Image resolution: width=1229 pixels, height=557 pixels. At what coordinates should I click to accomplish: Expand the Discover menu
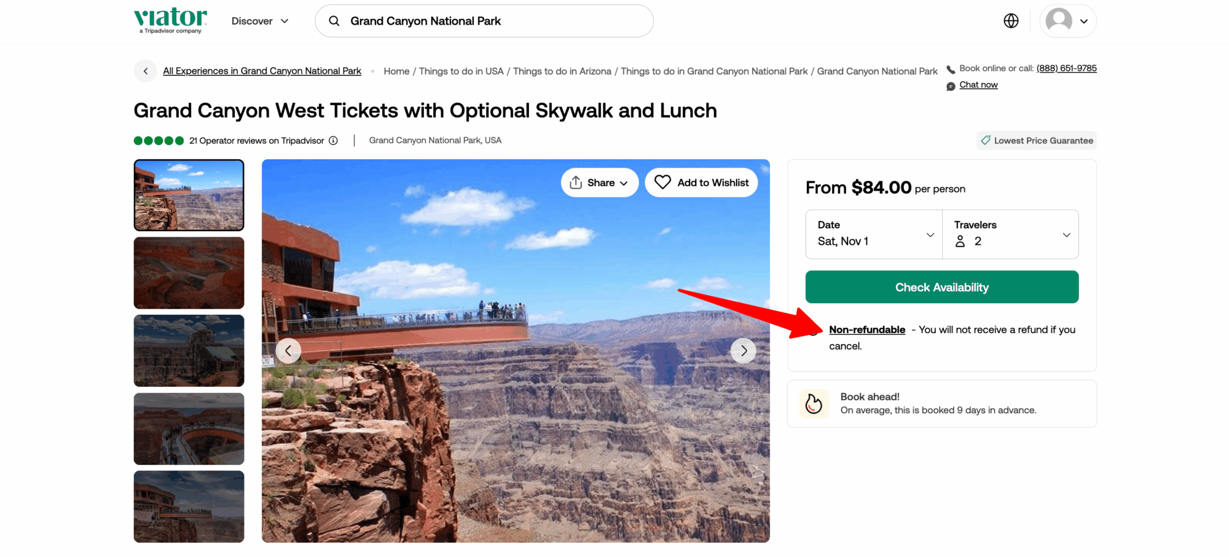pyautogui.click(x=259, y=21)
